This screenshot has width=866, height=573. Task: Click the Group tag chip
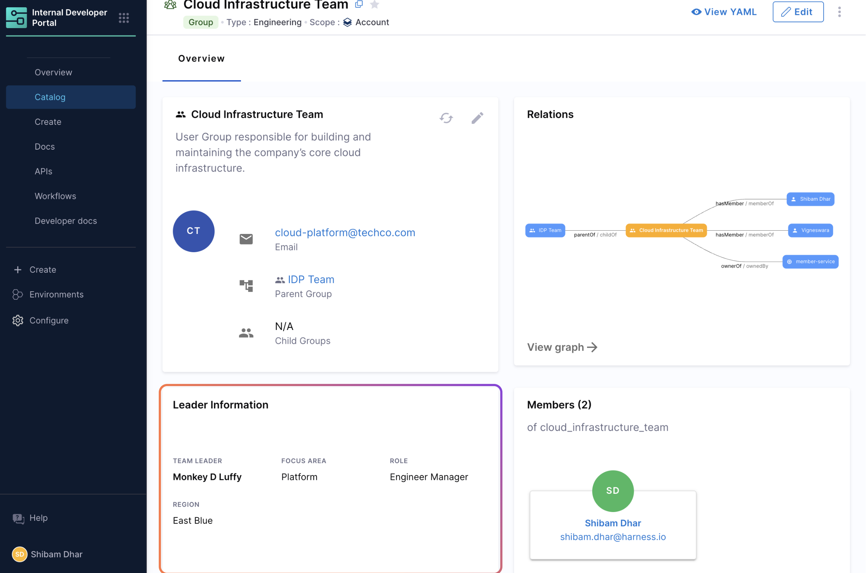point(201,22)
